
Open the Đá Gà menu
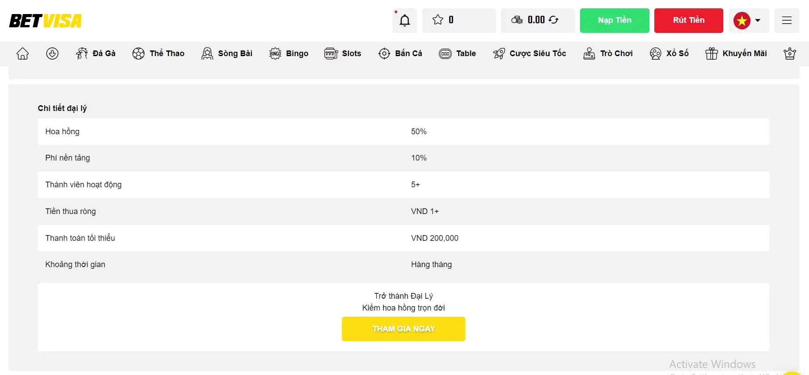point(96,54)
